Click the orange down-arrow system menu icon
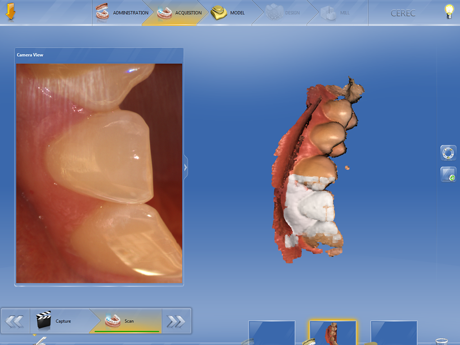 [x=10, y=12]
